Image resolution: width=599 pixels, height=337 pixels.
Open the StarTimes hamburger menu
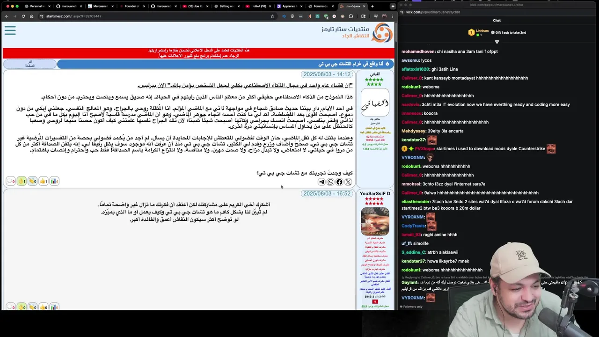[10, 30]
